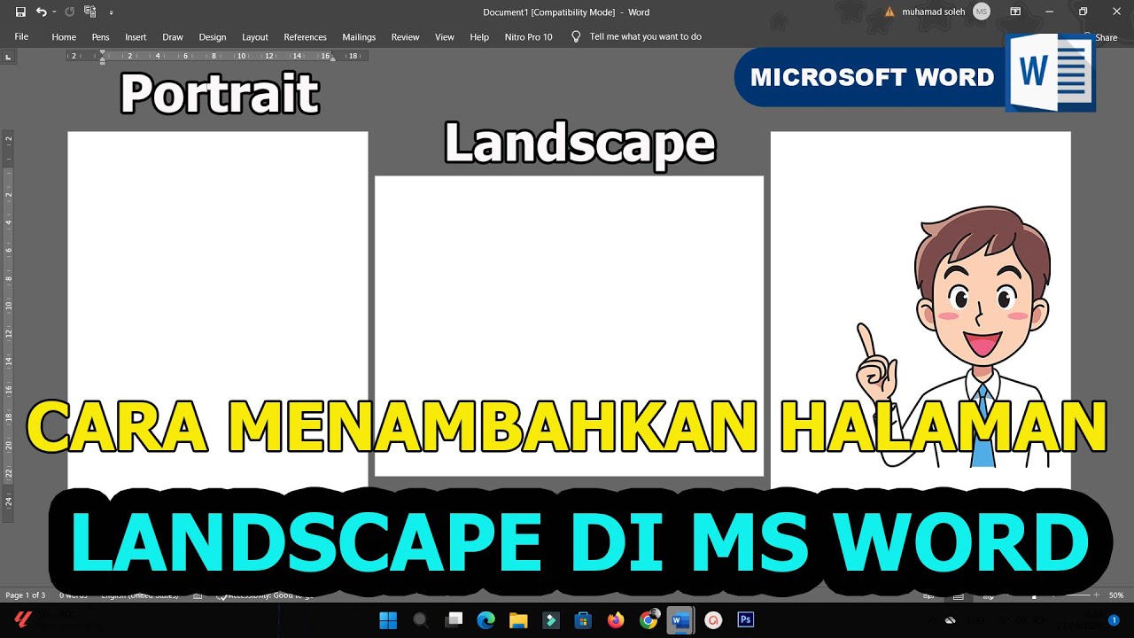Click Page 1 of 3 in status bar
This screenshot has height=638, width=1134.
25,595
